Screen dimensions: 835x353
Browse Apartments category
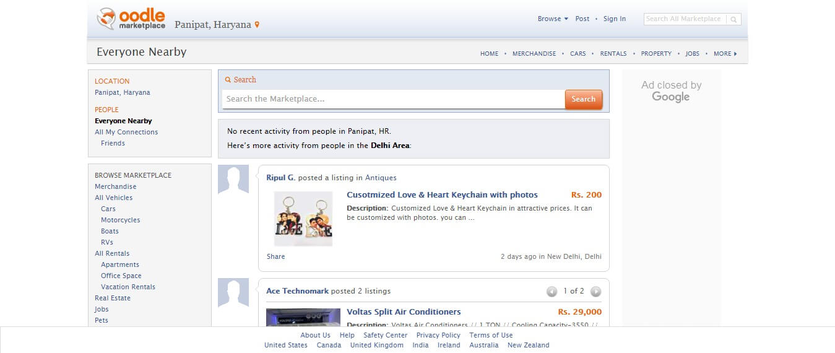tap(120, 264)
